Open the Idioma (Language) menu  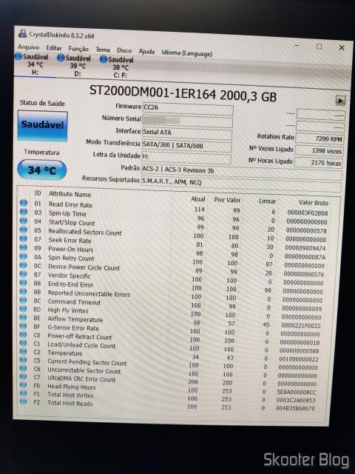(187, 53)
